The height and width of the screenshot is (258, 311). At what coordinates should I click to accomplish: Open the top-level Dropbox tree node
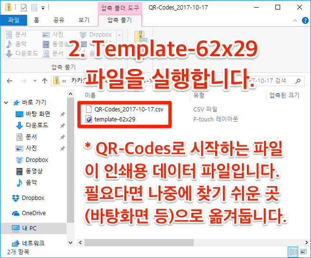tap(33, 198)
